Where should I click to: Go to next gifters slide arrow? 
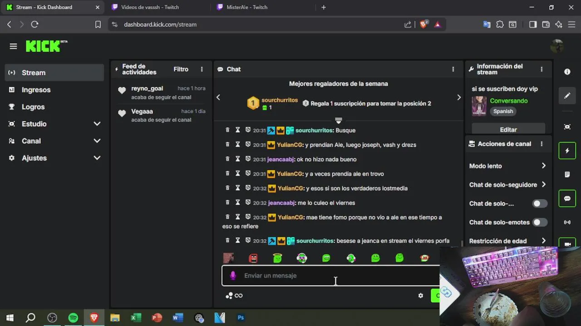click(459, 97)
